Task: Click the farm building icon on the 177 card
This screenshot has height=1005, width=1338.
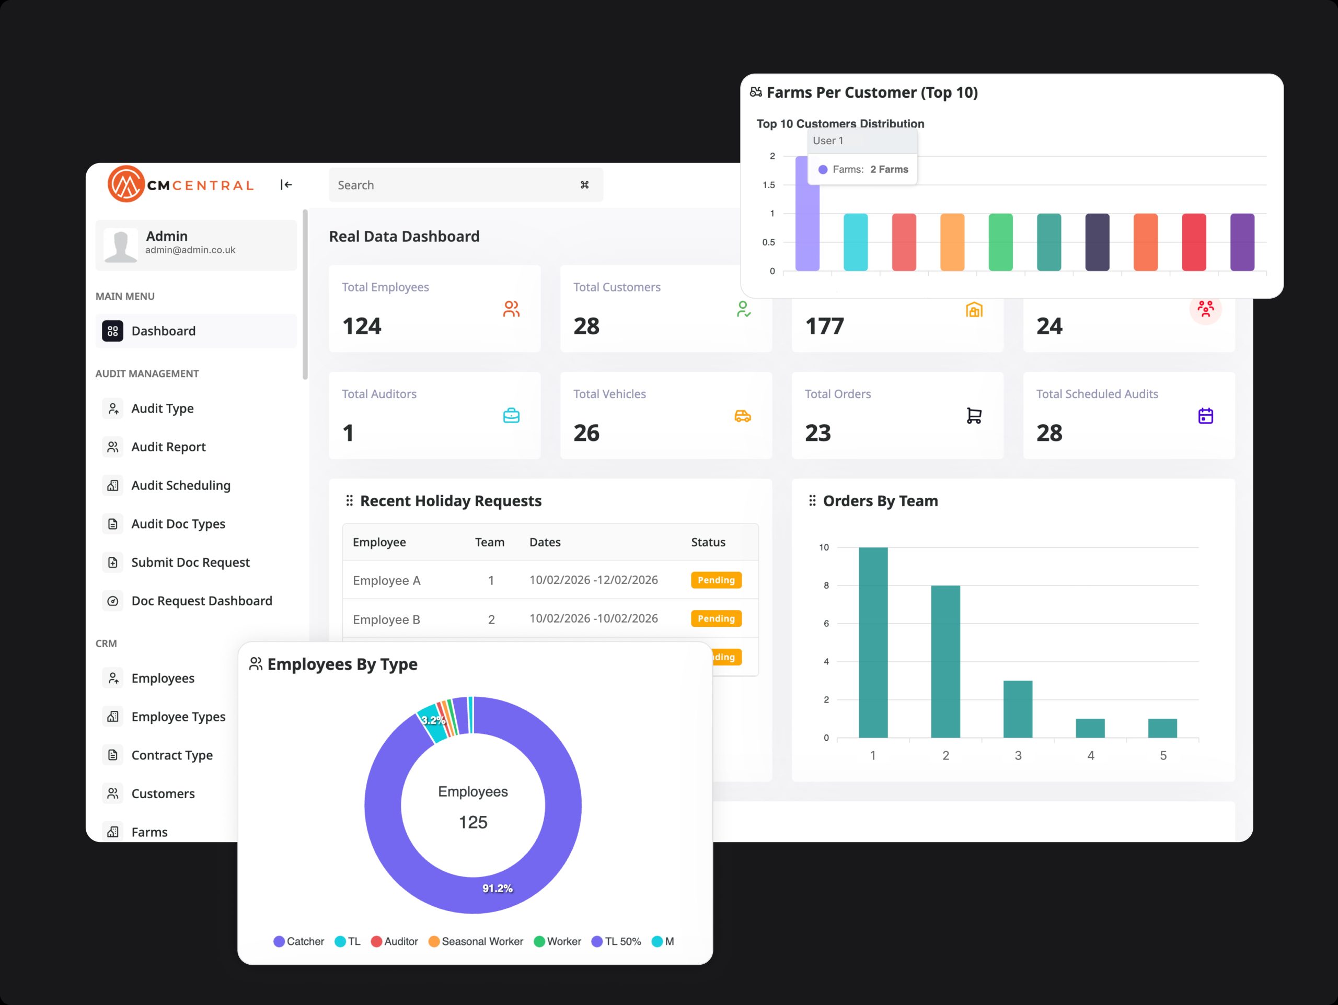Action: [x=973, y=310]
